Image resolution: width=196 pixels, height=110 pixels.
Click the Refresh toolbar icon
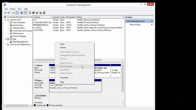pyautogui.click(x=30, y=13)
